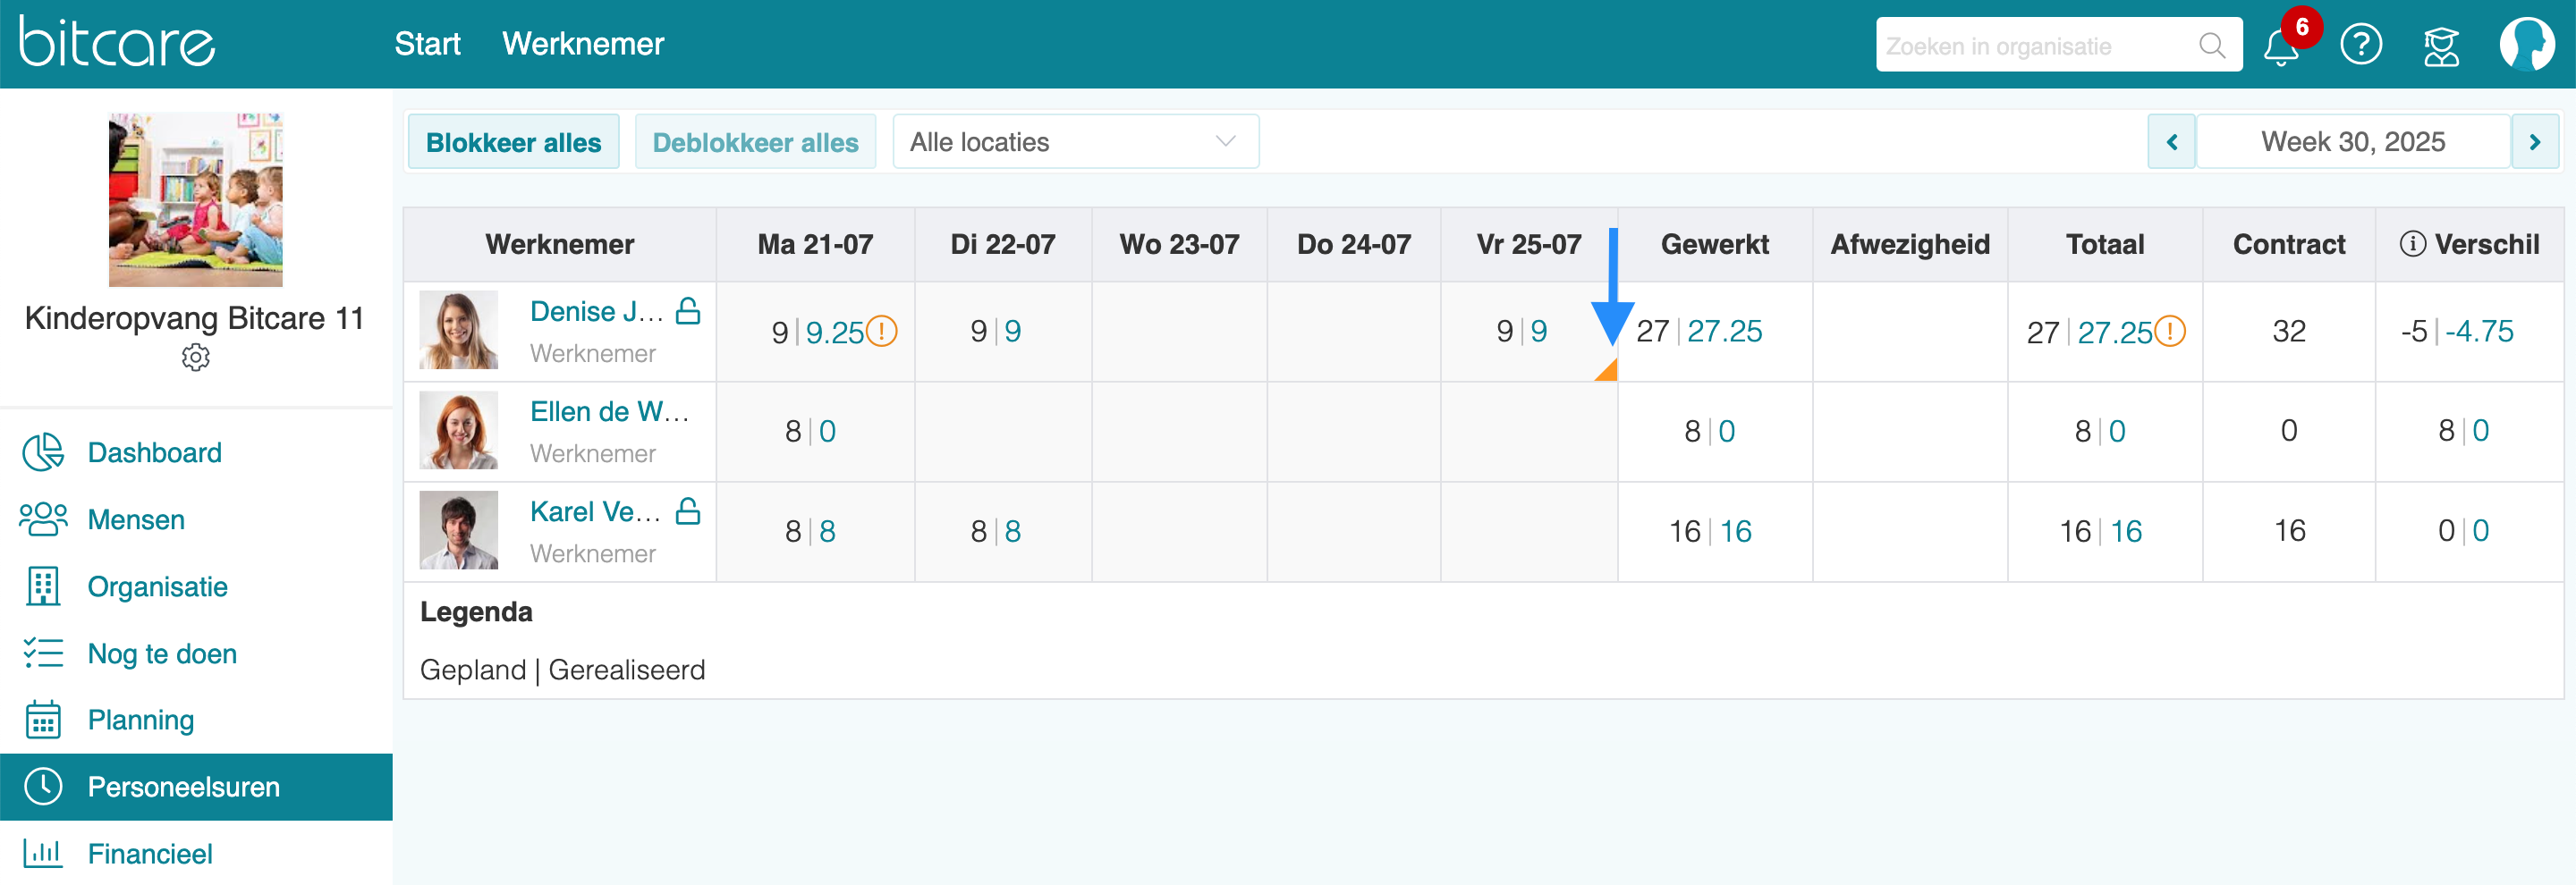Click the Vr 25-07 column header
Screen dimensions: 2576x885
1528,244
